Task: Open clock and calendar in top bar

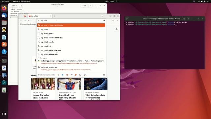Action: (109, 1)
